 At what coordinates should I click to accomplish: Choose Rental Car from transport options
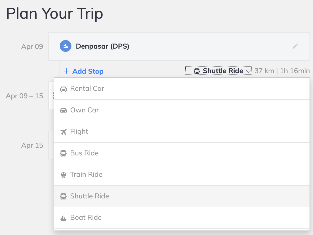(182, 89)
